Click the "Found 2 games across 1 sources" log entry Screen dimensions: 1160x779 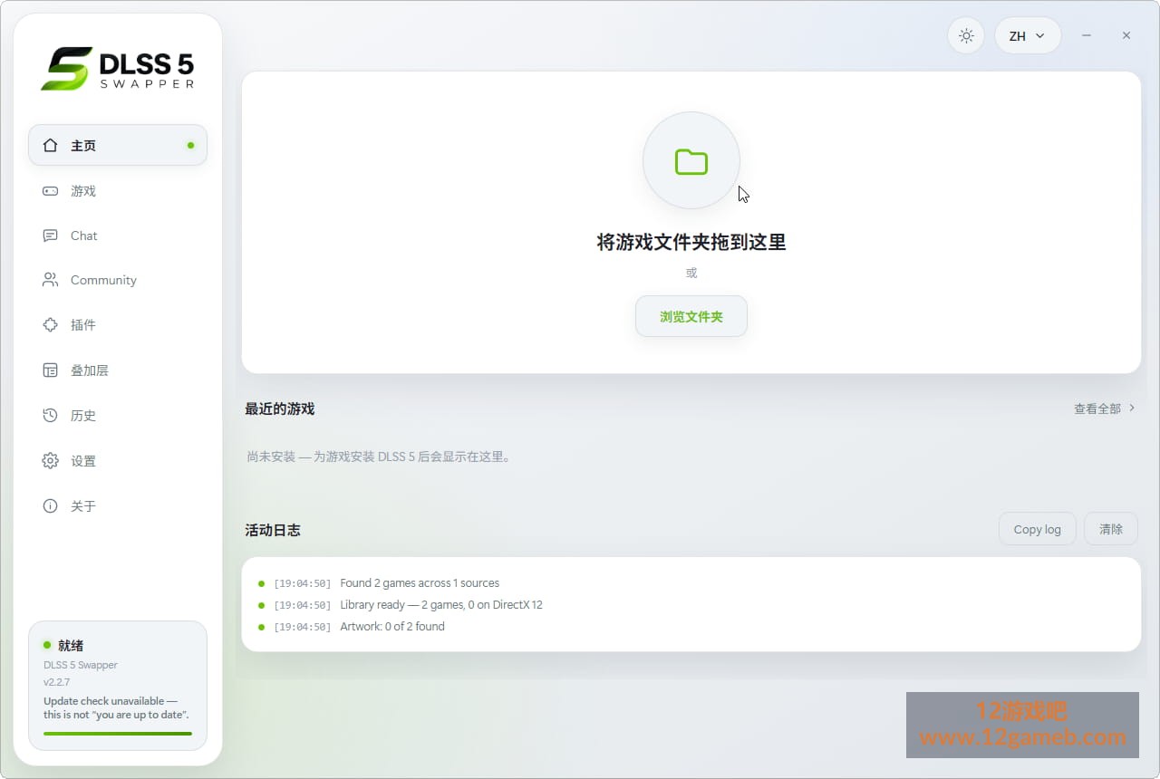[x=420, y=583]
